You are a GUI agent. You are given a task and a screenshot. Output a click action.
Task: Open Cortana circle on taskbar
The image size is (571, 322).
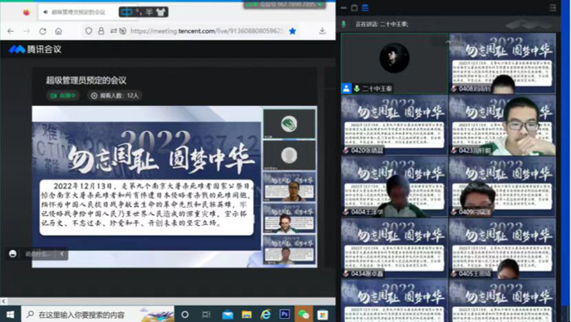tap(185, 315)
